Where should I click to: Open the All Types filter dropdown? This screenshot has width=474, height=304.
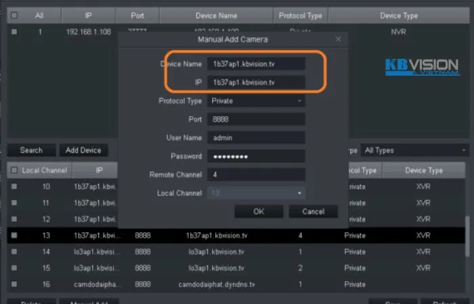(x=415, y=150)
